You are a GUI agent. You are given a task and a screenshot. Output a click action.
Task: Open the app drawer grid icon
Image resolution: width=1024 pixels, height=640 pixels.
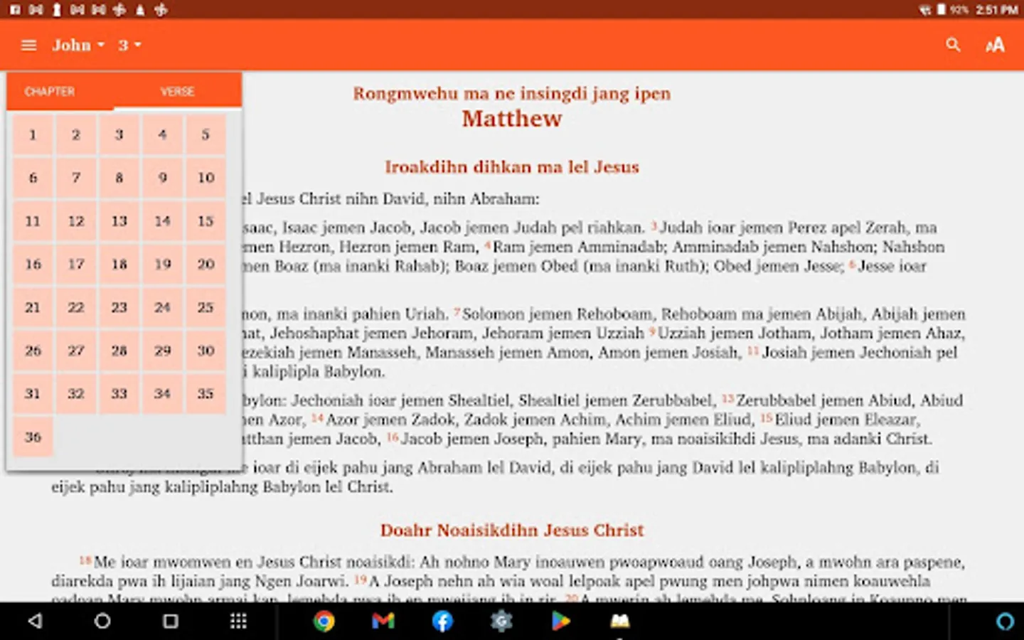coord(239,622)
